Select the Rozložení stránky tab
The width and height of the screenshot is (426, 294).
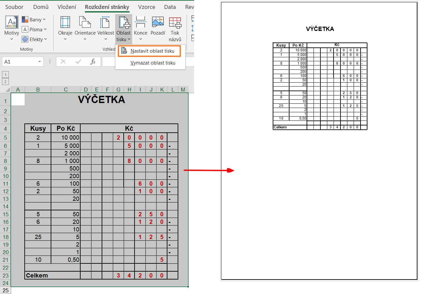pyautogui.click(x=107, y=7)
